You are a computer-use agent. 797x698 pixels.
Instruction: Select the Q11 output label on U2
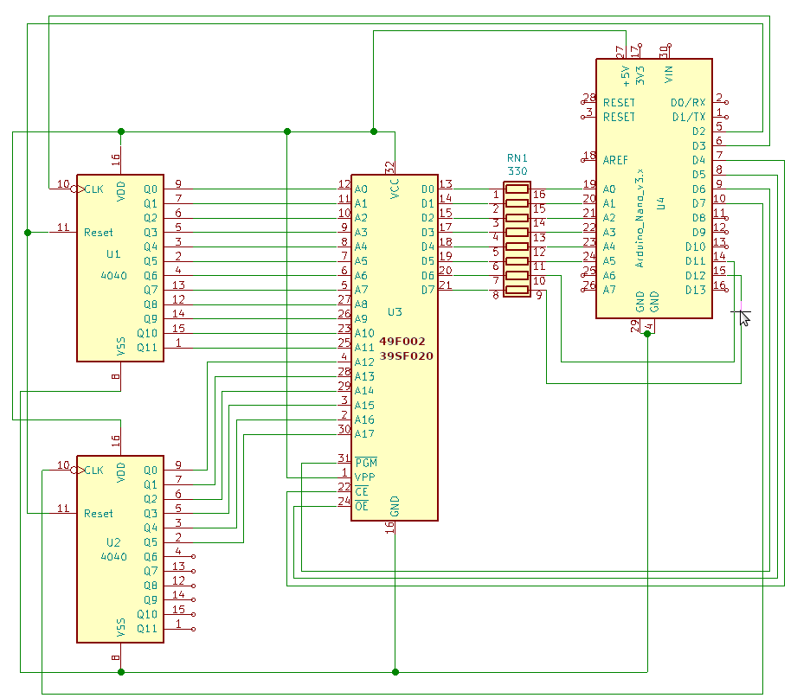[147, 629]
